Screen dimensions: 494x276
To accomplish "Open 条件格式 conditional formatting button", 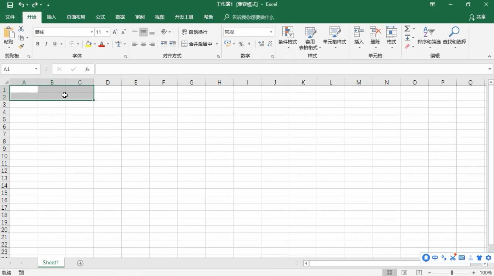I will 287,38.
